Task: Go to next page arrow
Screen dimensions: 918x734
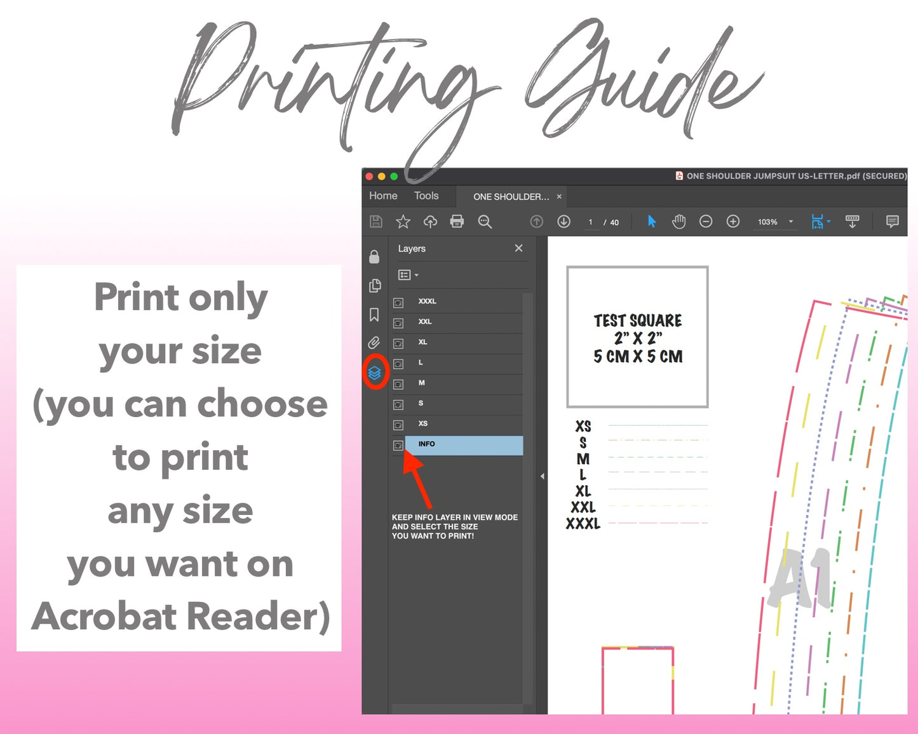Action: [x=564, y=222]
